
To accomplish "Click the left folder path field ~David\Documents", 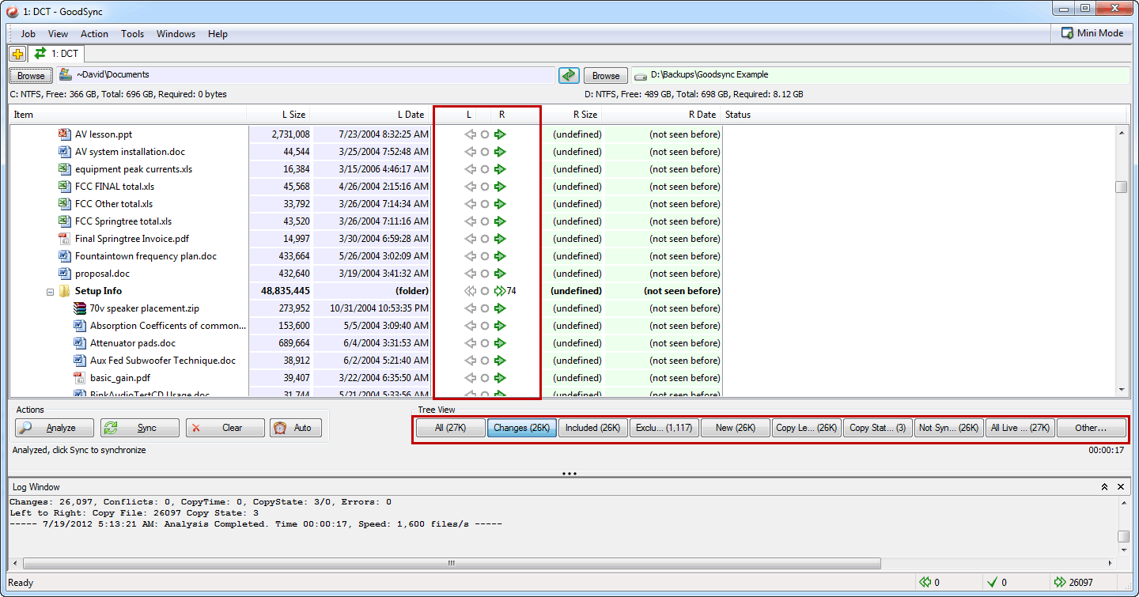I will tap(305, 75).
